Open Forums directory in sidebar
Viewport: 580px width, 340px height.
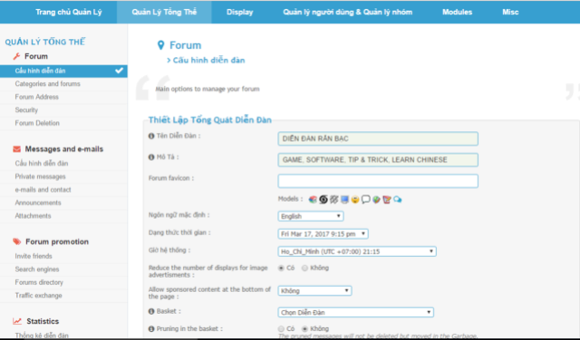pyautogui.click(x=39, y=282)
